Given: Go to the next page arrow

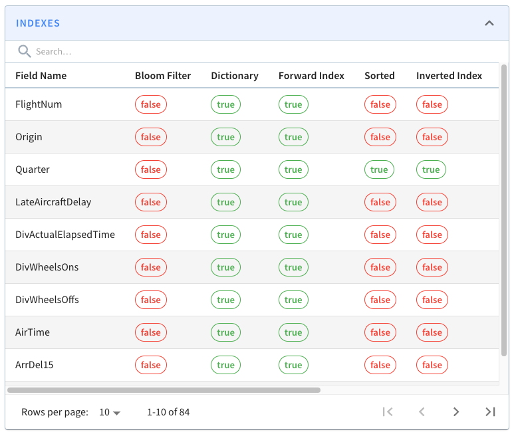Looking at the screenshot, I should (x=456, y=412).
